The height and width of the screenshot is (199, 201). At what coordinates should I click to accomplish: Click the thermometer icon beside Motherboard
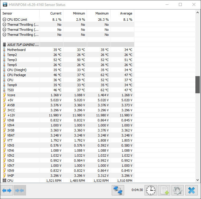[4, 50]
